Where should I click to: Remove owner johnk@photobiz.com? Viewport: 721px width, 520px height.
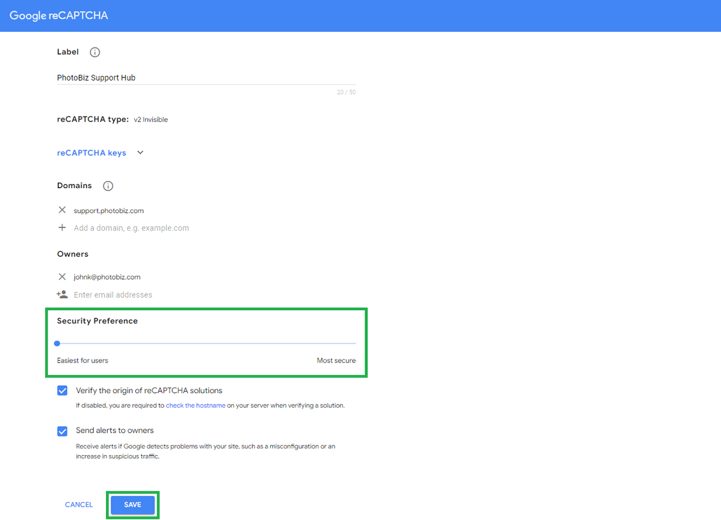pos(62,277)
